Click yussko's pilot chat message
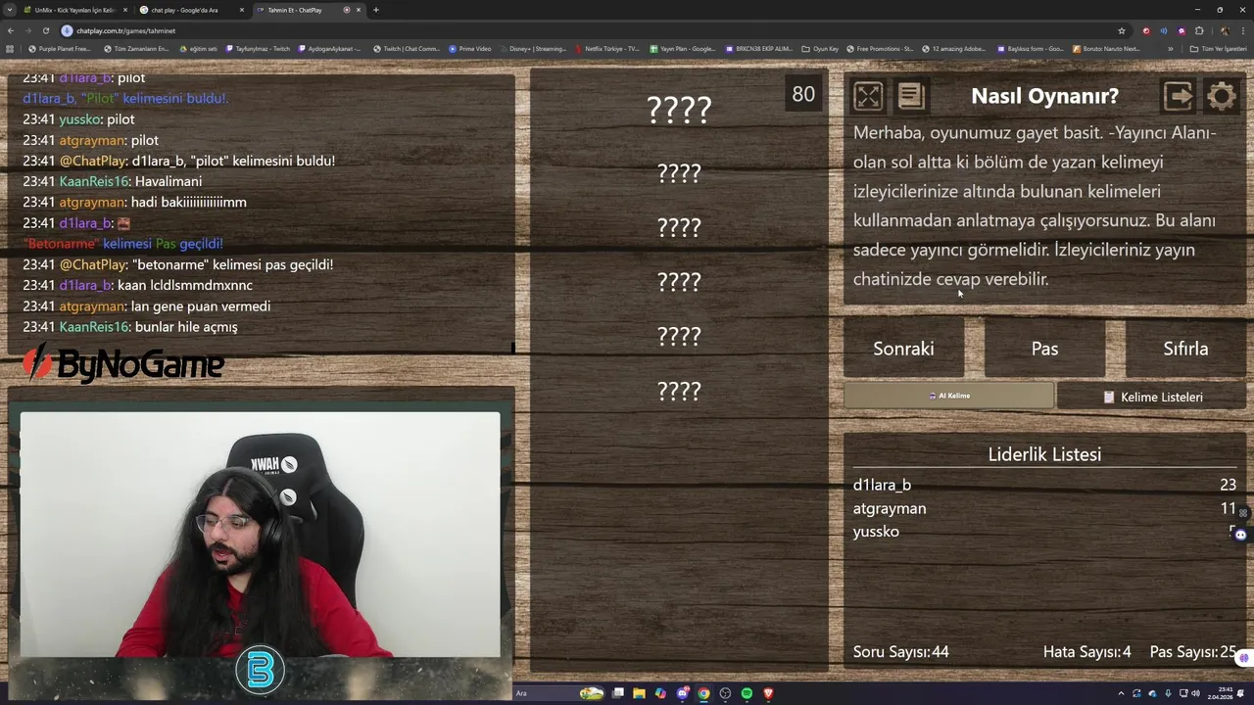 click(x=78, y=119)
